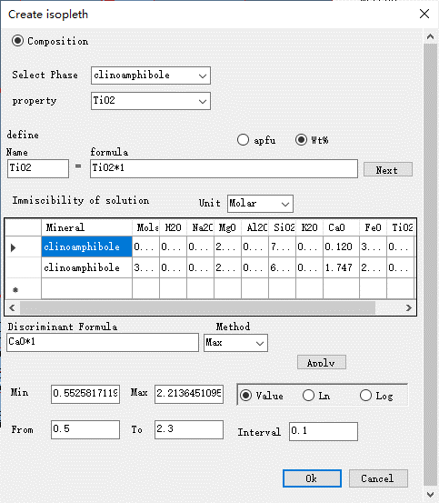Click the Name field containing TiO2
Image resolution: width=439 pixels, height=503 pixels.
(x=38, y=168)
